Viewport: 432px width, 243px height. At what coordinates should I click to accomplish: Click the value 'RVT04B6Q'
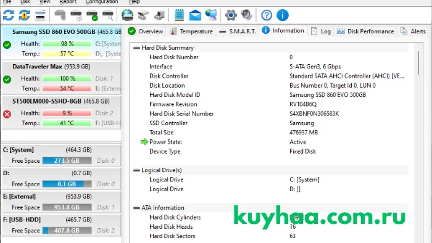pyautogui.click(x=303, y=104)
